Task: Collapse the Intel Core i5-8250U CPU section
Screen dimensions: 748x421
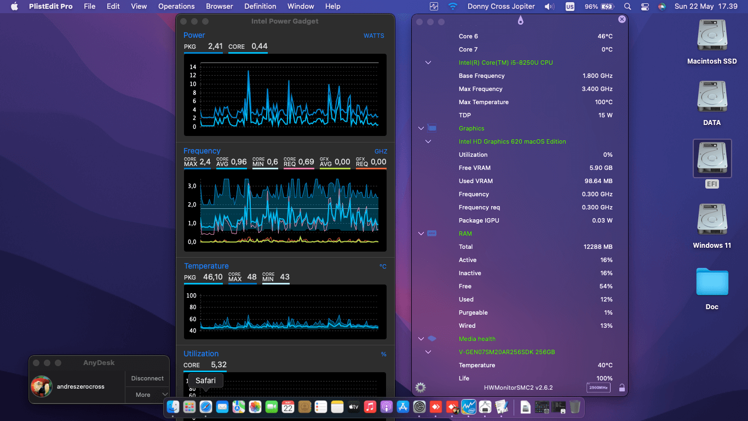Action: pos(428,62)
